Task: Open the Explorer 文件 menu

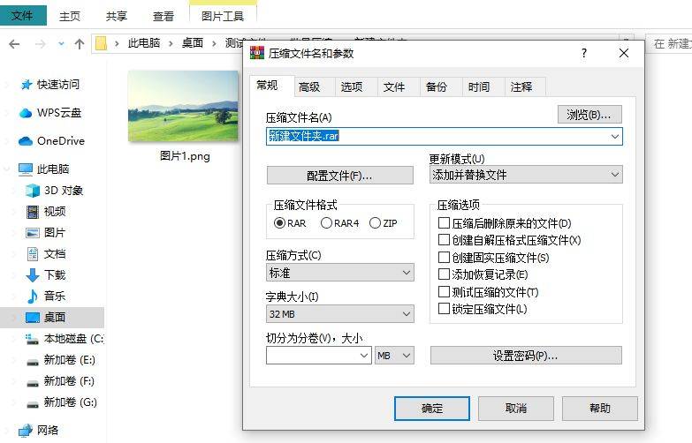Action: (22, 16)
